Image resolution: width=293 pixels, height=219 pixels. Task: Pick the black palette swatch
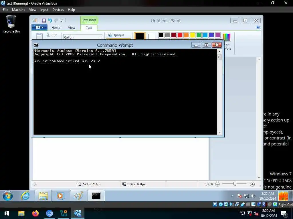pos(161,35)
